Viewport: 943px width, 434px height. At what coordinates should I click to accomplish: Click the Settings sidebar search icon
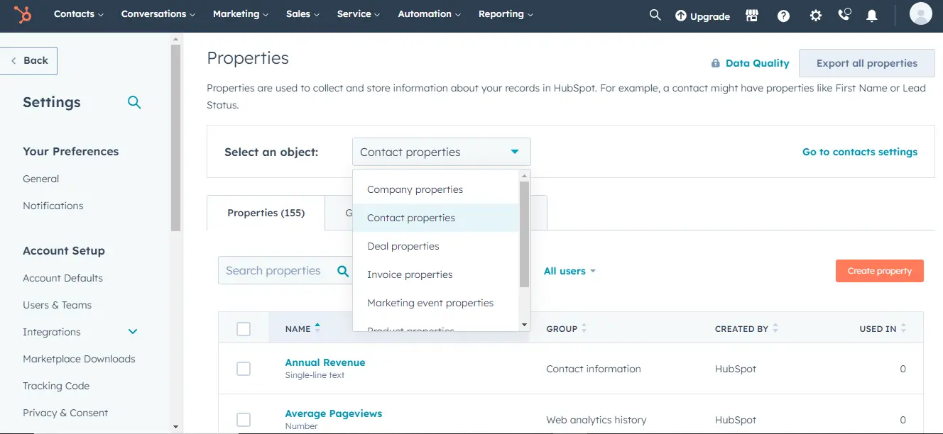[x=134, y=102]
